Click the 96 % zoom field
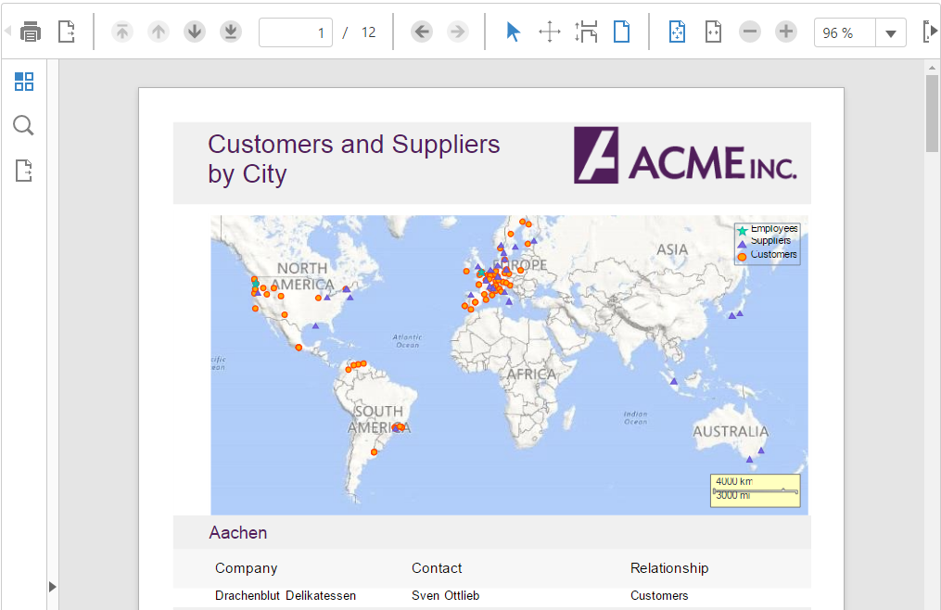941x610 pixels. [845, 33]
